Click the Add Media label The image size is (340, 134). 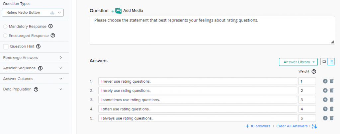pos(133,11)
